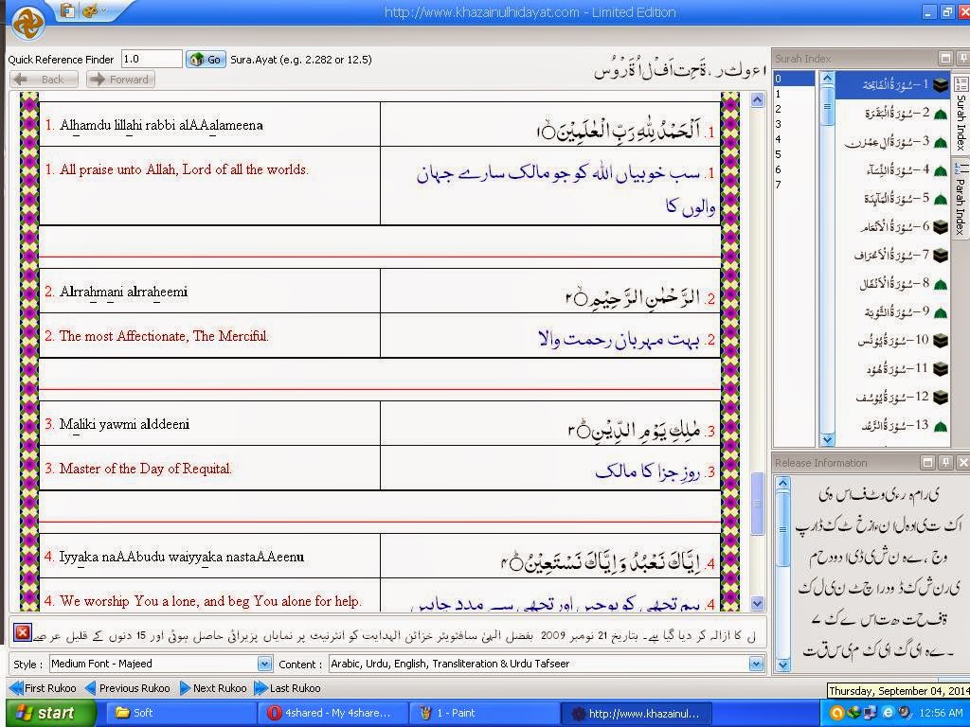
Task: Open the Windows Start menu
Action: 51,713
